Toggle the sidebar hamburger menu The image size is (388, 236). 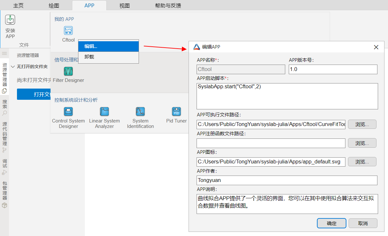pos(4,53)
